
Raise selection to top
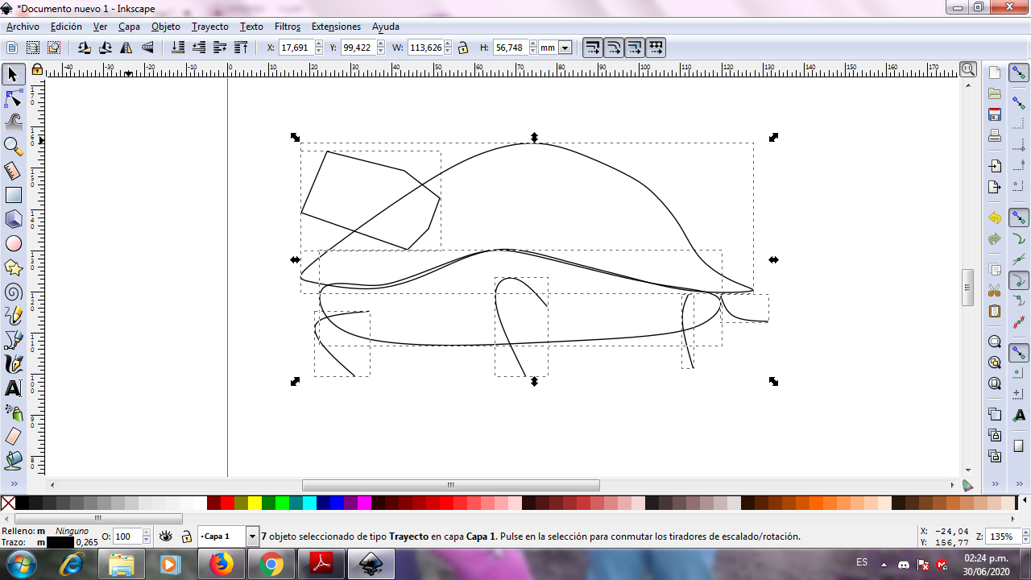click(241, 48)
